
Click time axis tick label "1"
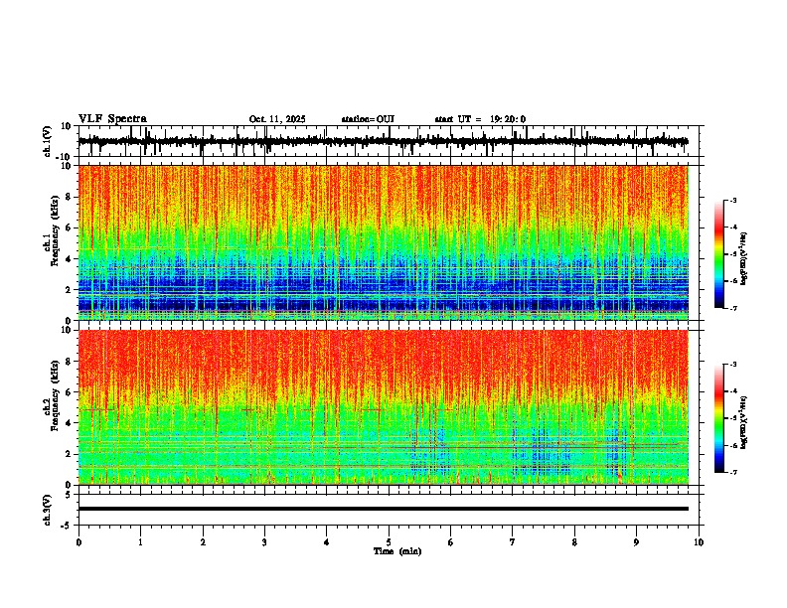pos(140,542)
